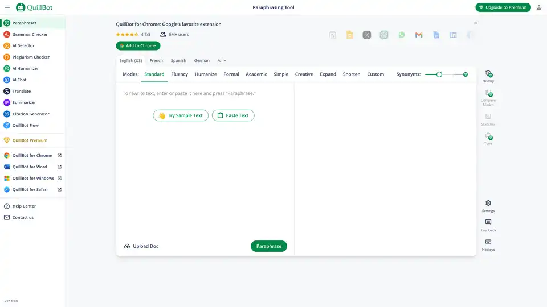This screenshot has width=547, height=307.
Task: Expand the All languages dropdown
Action: pyautogui.click(x=222, y=60)
